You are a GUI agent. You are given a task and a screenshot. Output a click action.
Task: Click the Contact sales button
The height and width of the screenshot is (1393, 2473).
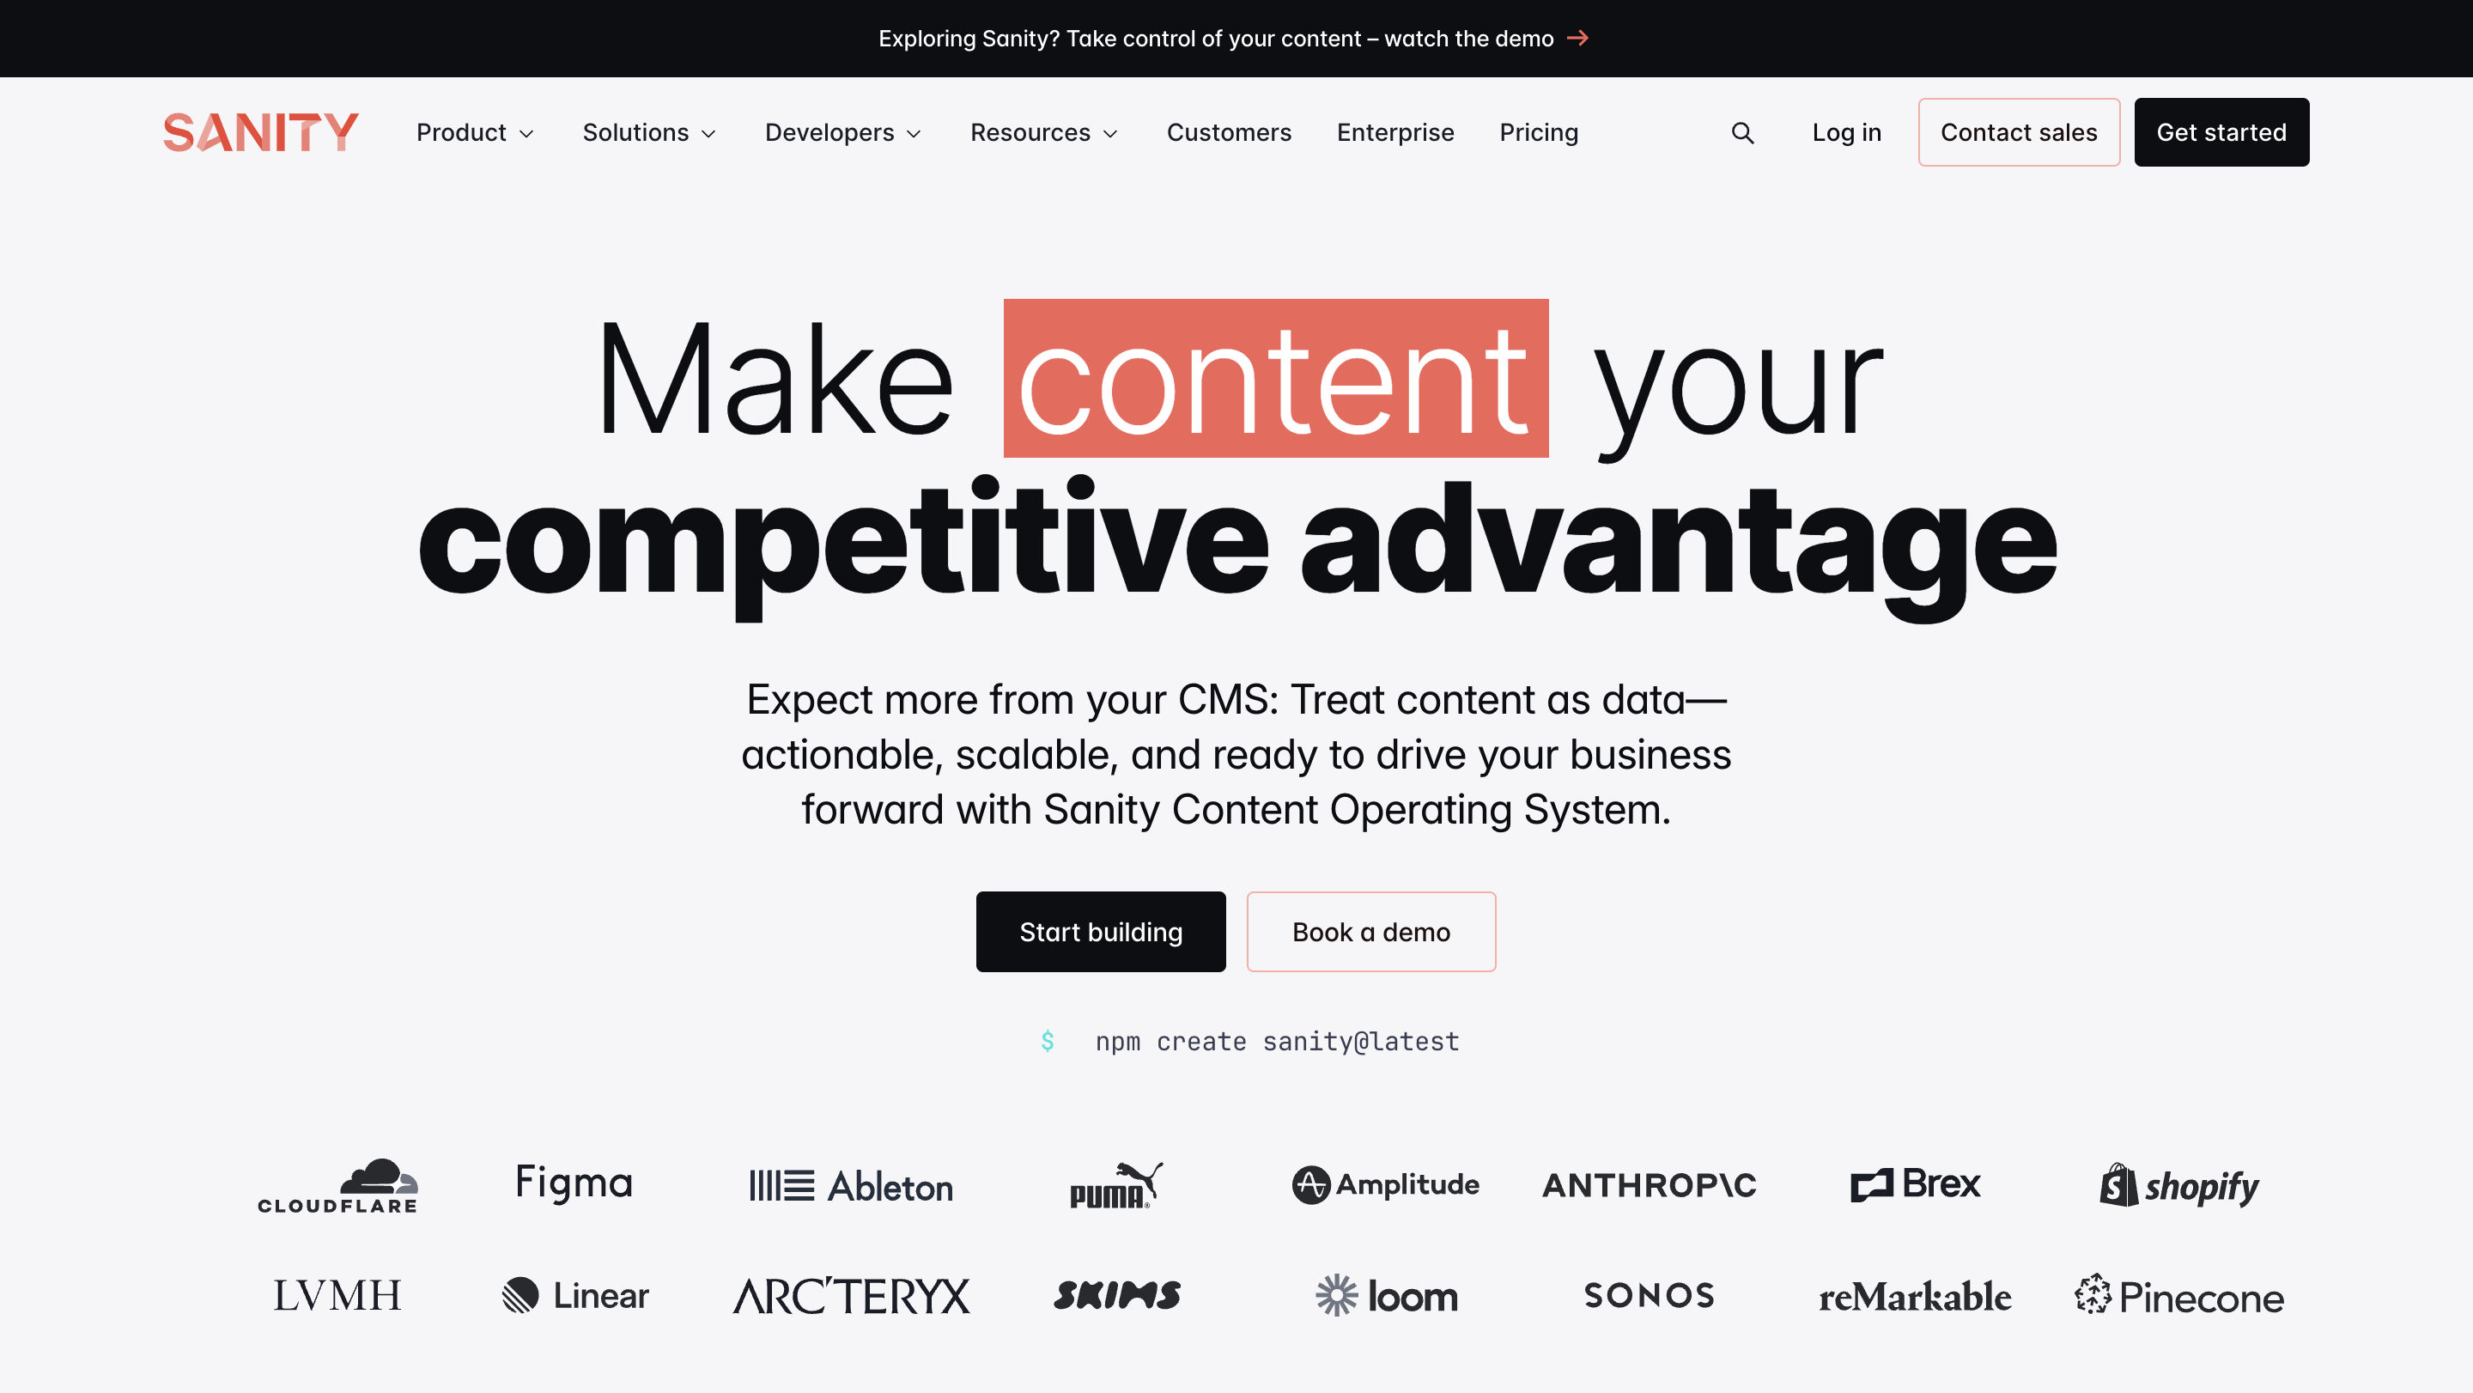pyautogui.click(x=2018, y=132)
